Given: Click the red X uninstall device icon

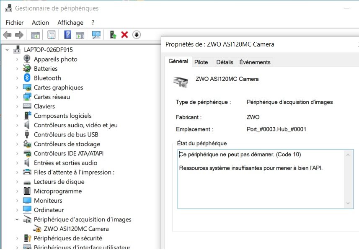Looking at the screenshot, I should tap(124, 35).
